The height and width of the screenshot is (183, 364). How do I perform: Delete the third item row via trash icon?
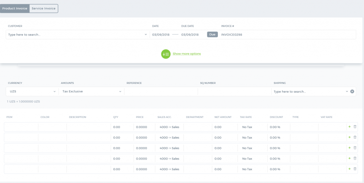click(x=355, y=148)
